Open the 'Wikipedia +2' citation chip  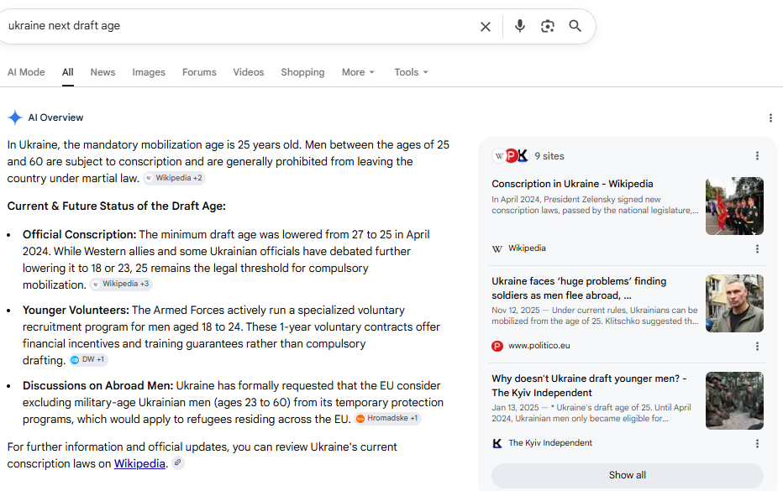pyautogui.click(x=174, y=178)
